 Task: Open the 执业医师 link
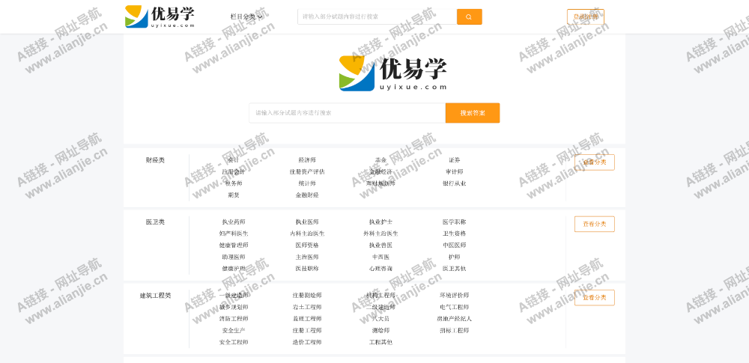(x=307, y=222)
